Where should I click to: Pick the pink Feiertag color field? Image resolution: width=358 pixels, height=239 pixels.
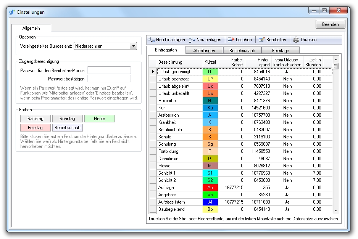pos(35,128)
